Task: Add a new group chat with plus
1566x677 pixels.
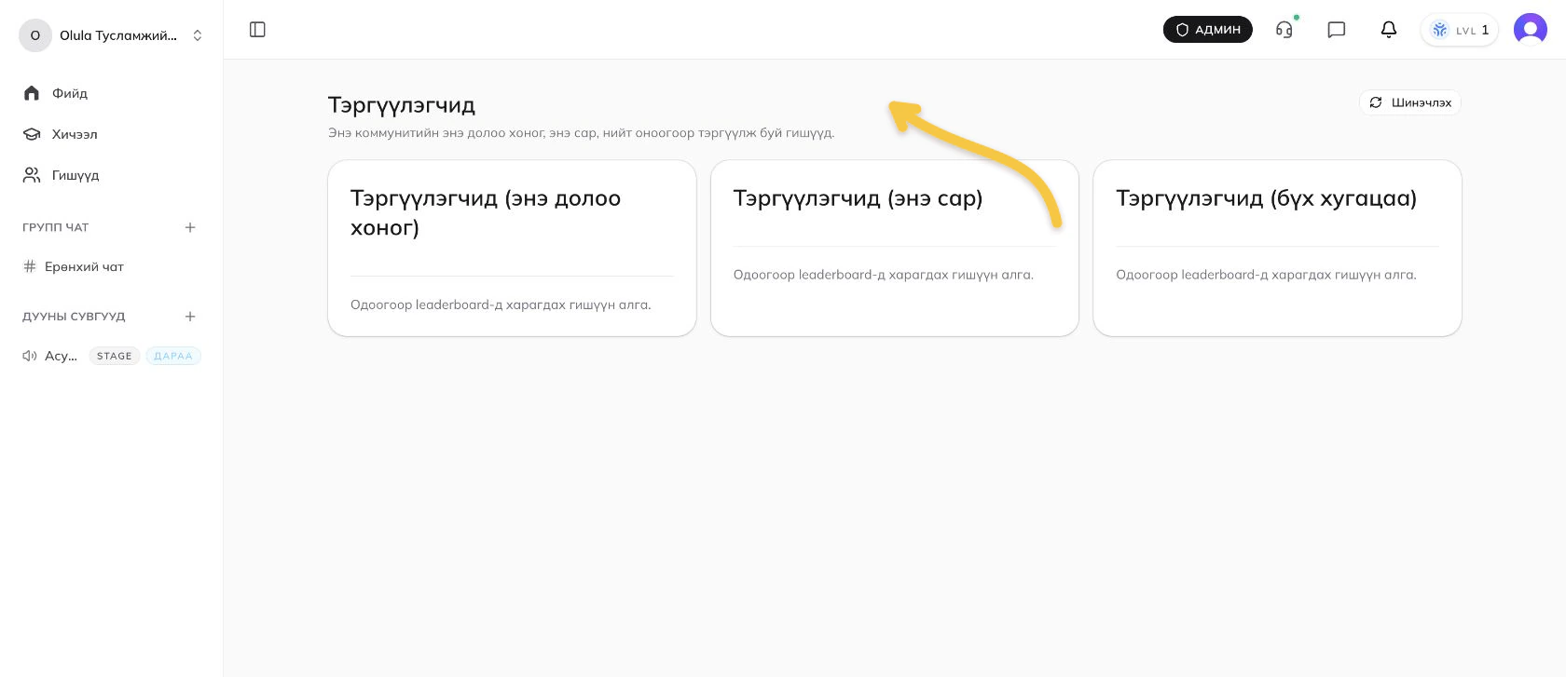Action: (x=190, y=227)
